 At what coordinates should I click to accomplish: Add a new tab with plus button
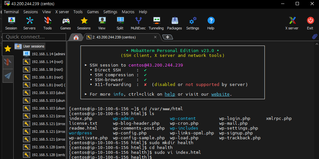click(x=168, y=37)
